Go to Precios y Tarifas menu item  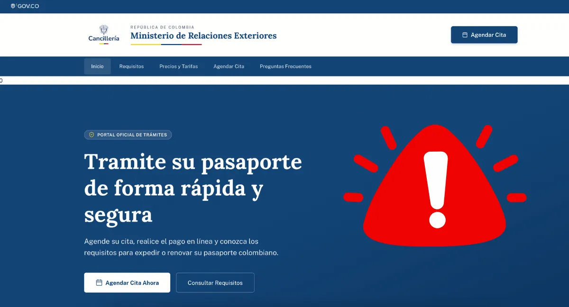[x=179, y=66]
